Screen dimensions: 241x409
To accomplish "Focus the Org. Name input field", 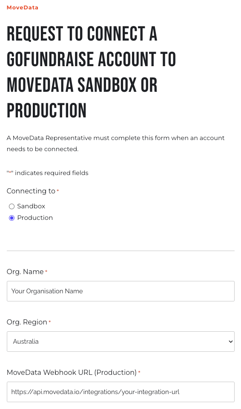I will tap(120, 291).
